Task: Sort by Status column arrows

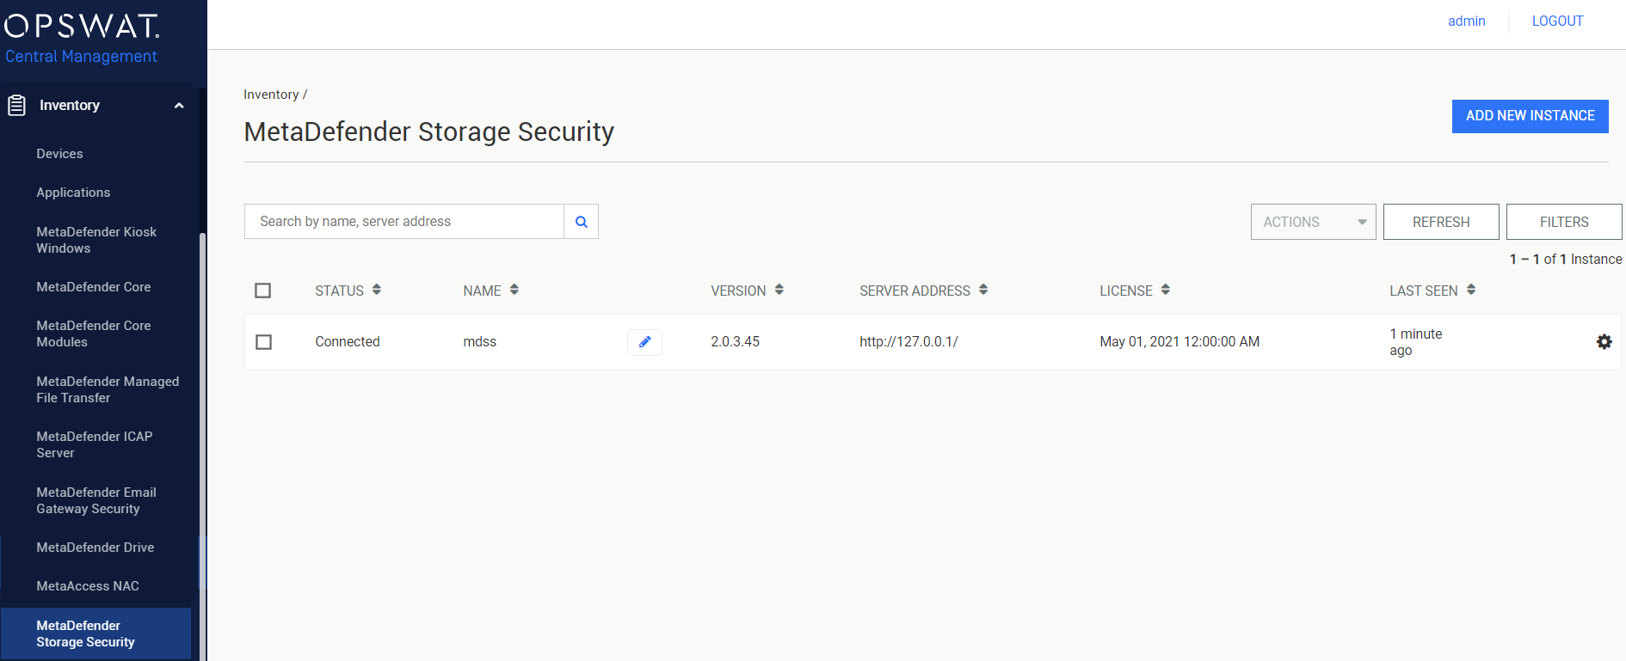Action: [x=377, y=291]
